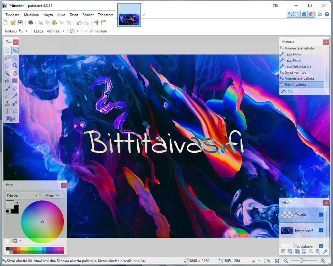Toggle History window button at top right
Screen dimensions: 333x266
tap(297, 14)
